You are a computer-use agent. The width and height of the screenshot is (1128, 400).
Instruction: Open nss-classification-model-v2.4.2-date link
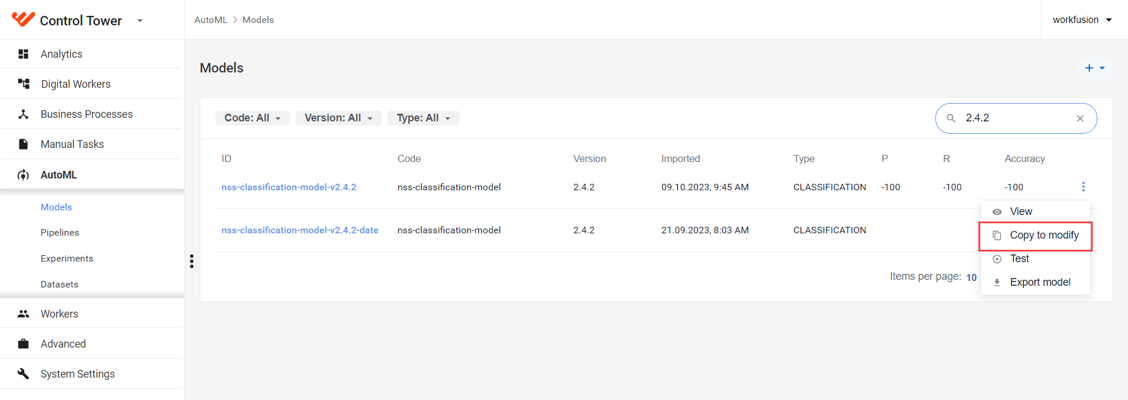pyautogui.click(x=300, y=230)
